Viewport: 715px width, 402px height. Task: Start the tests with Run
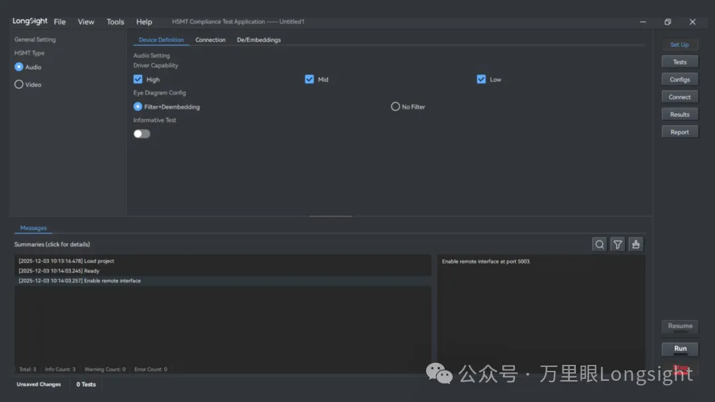click(680, 348)
